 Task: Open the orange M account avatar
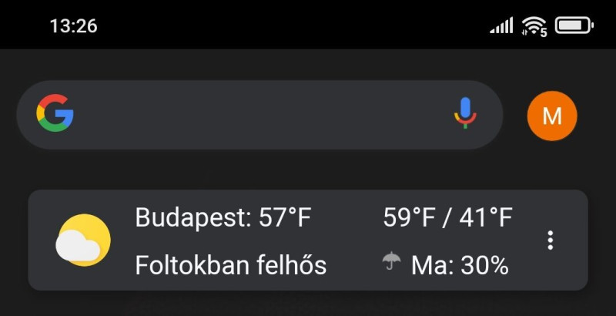(552, 116)
